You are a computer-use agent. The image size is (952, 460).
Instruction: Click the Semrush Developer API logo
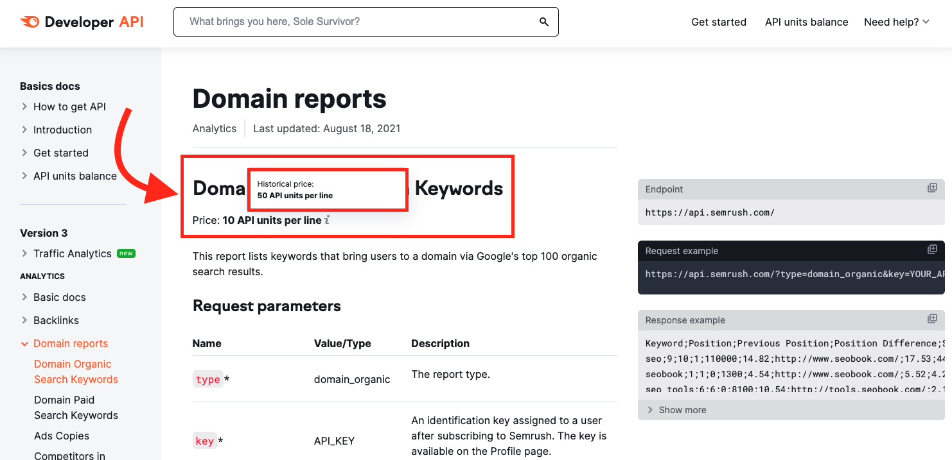pos(82,22)
